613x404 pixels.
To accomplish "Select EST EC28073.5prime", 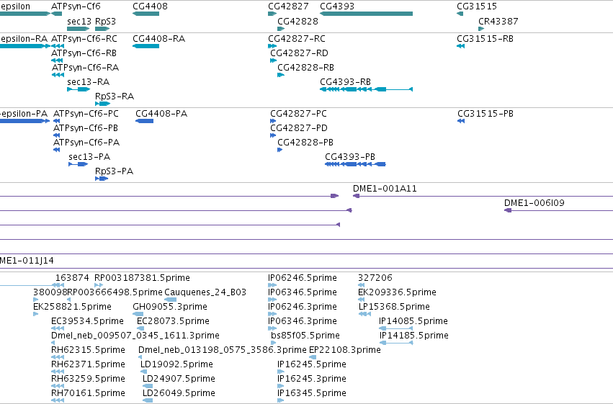I will pos(173,321).
